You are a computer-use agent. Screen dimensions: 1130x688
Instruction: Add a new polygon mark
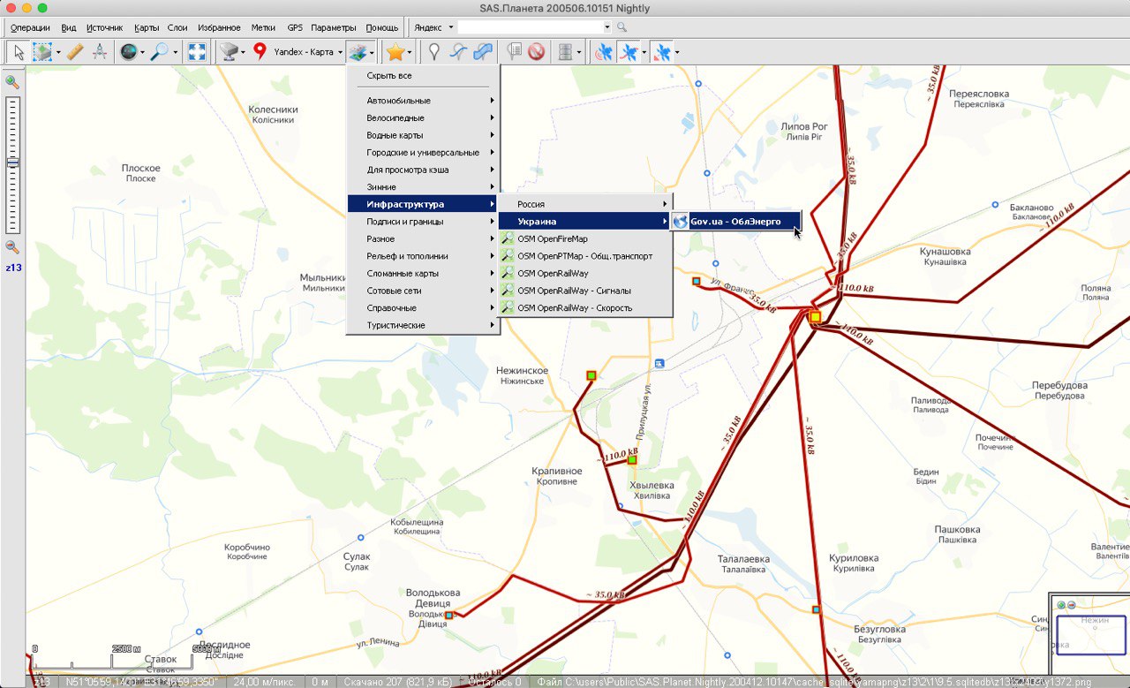point(483,52)
